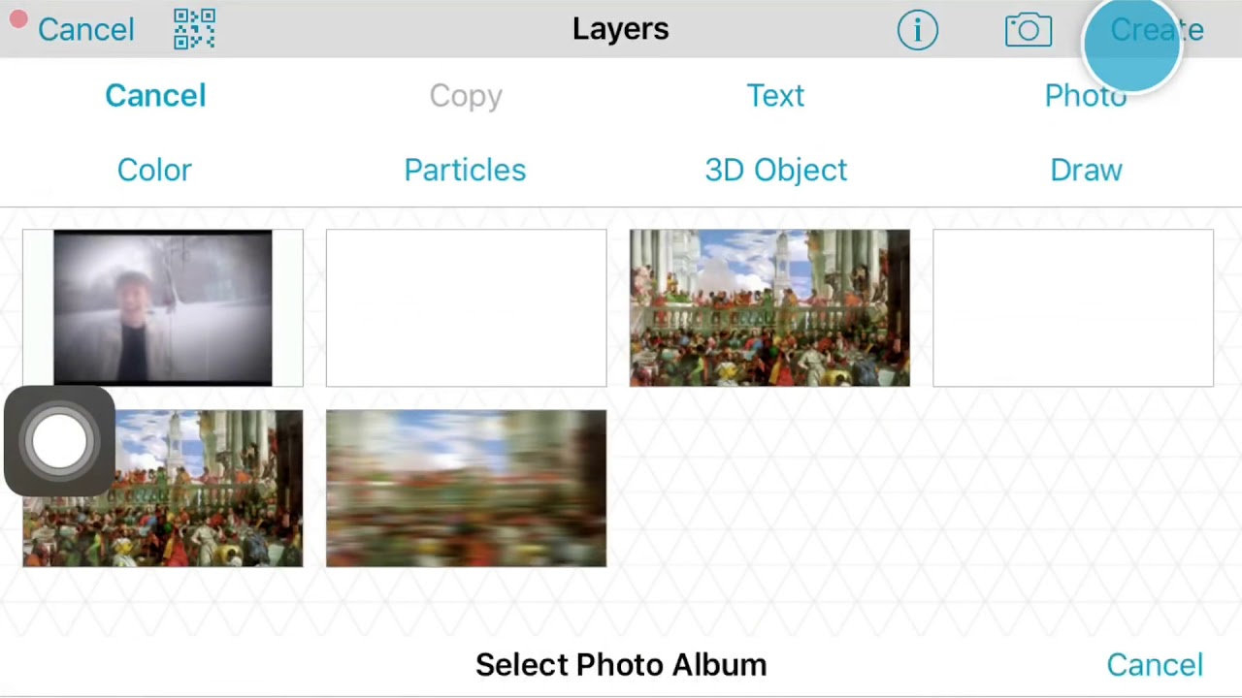Cancel the Select Photo Album bar

click(1155, 665)
